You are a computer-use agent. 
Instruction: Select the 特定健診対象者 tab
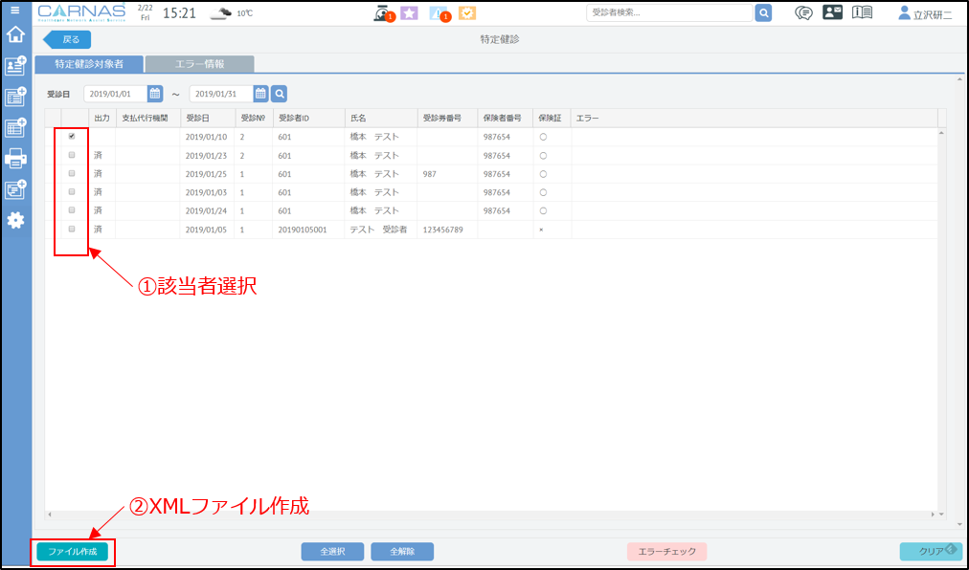[x=89, y=64]
